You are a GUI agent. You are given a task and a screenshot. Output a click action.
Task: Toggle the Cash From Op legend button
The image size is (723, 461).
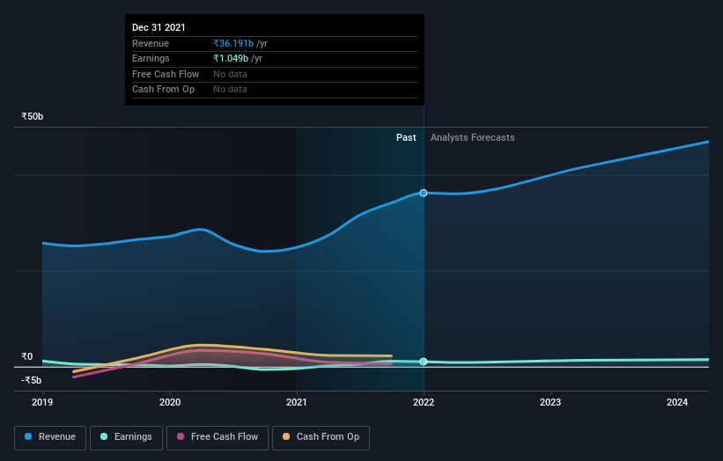[x=321, y=437]
